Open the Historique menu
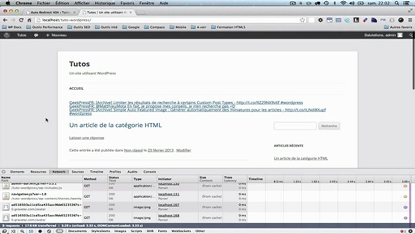The image size is (415, 234). [x=105, y=3]
